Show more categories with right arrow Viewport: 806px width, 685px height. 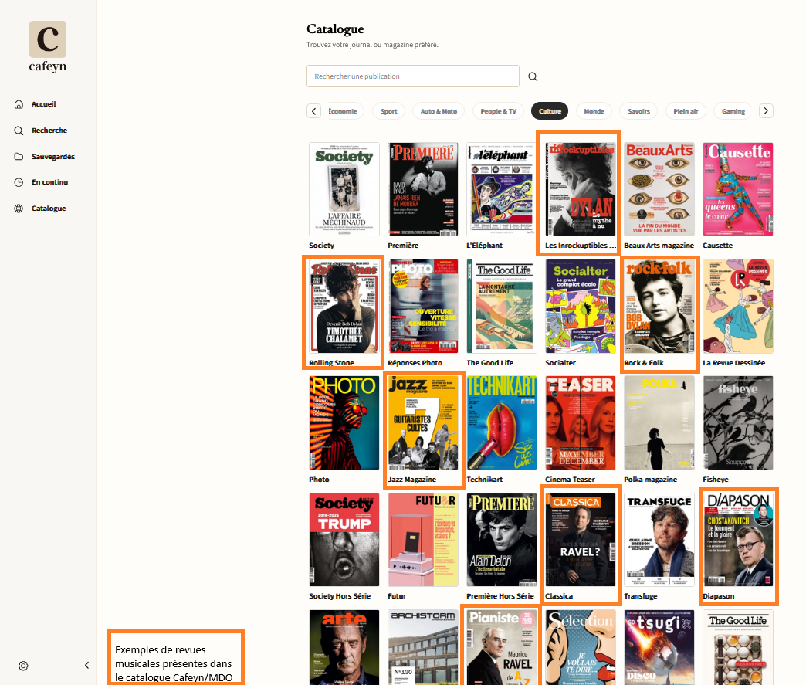(766, 111)
